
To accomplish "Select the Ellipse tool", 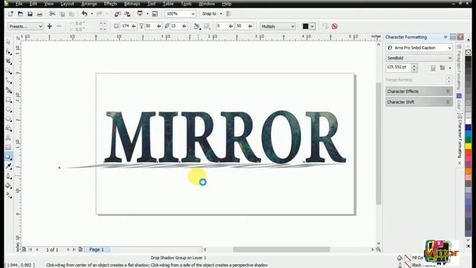I will pyautogui.click(x=8, y=109).
